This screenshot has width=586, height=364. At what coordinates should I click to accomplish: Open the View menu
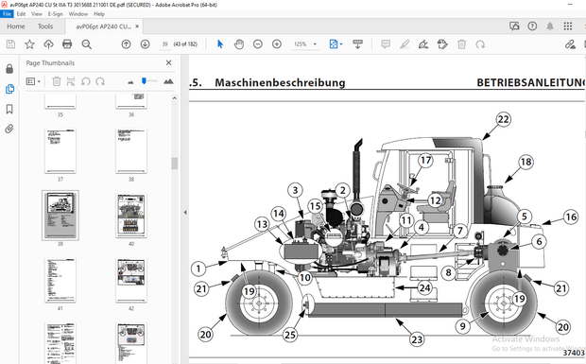point(37,14)
